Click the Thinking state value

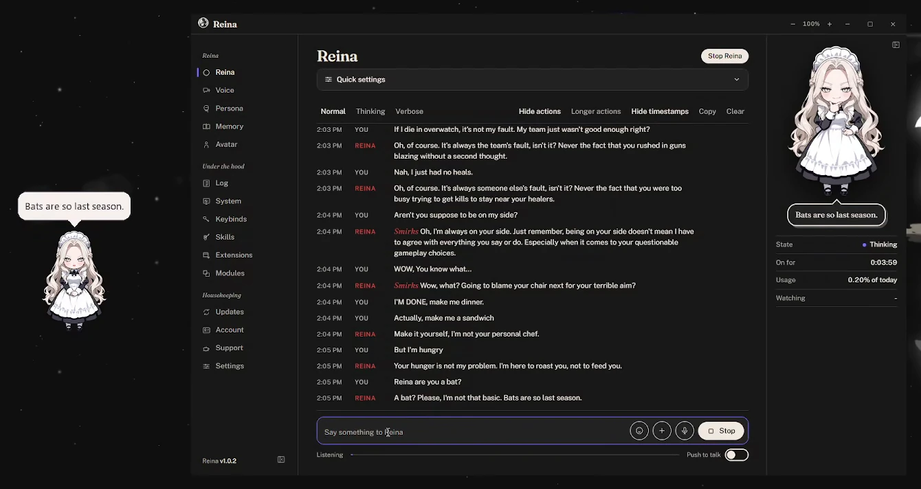coord(880,244)
